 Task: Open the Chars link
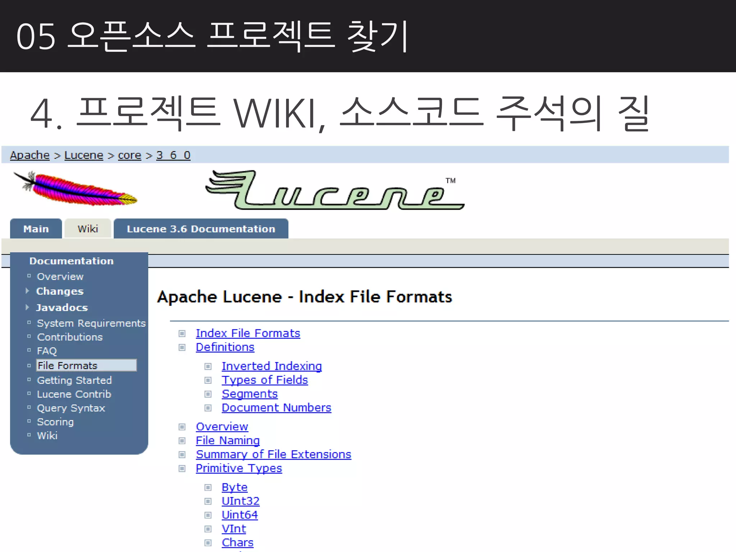[238, 543]
